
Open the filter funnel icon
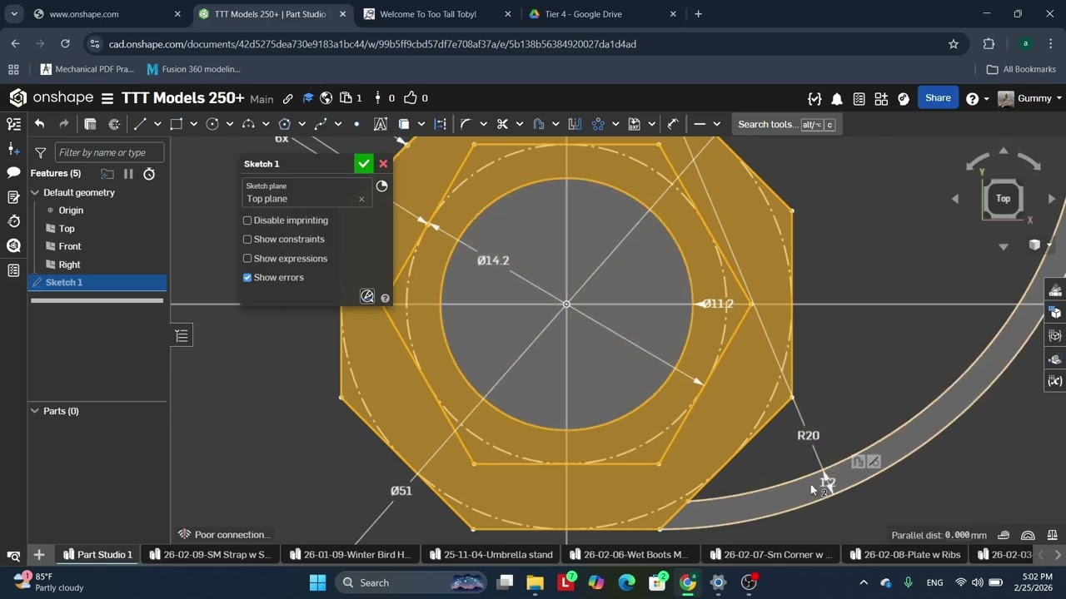(x=40, y=152)
